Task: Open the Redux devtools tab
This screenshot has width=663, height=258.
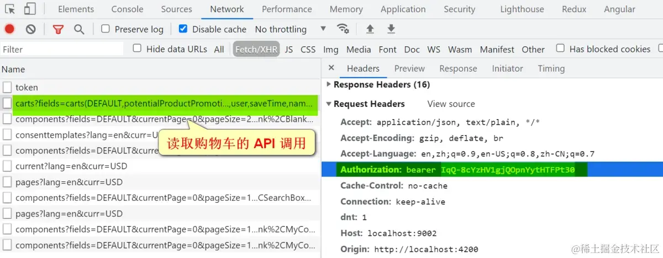Action: click(575, 9)
